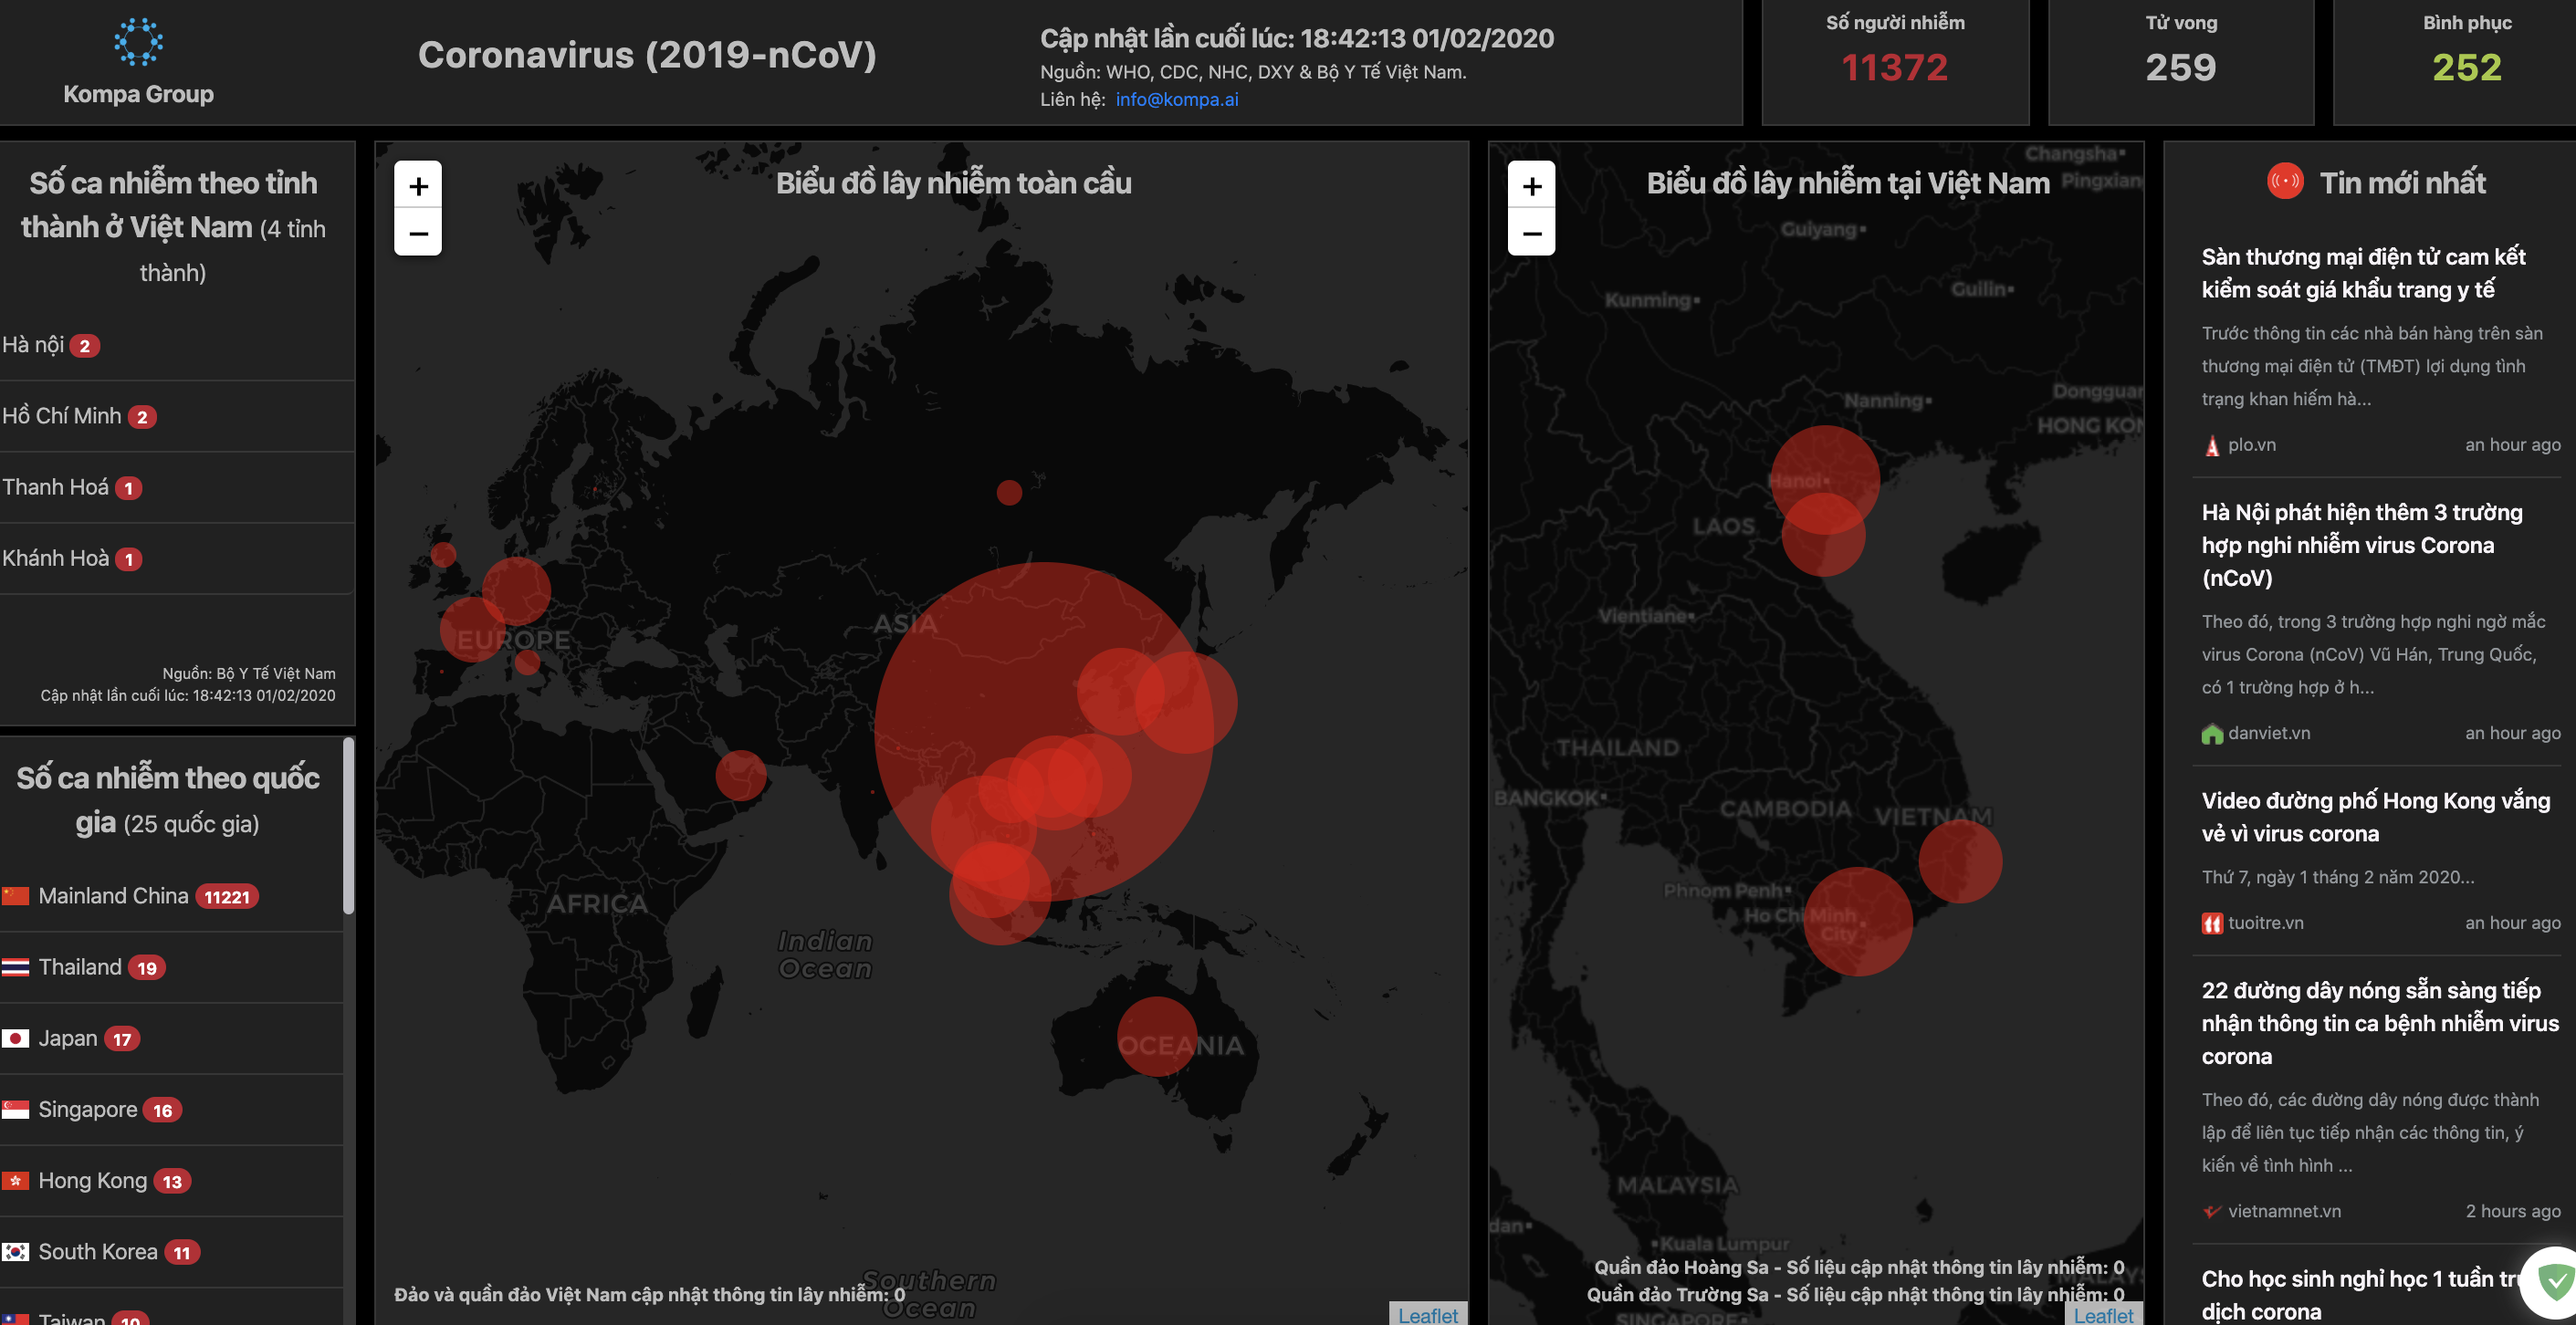Click the plo.vn source icon

[x=2212, y=446]
